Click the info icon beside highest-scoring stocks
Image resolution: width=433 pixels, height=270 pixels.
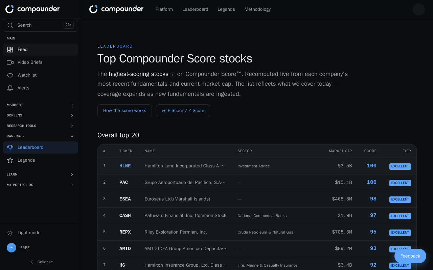pyautogui.click(x=173, y=75)
